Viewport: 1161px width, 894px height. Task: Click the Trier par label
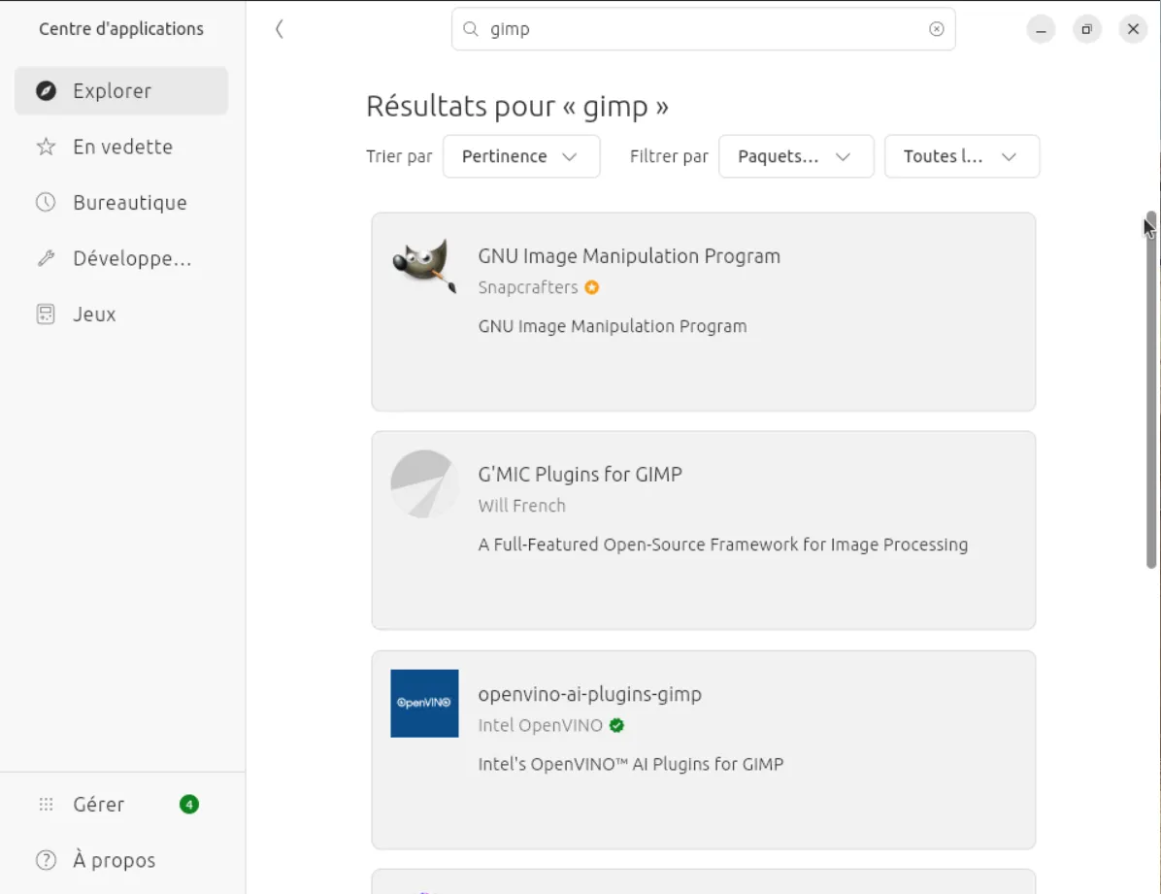tap(398, 156)
